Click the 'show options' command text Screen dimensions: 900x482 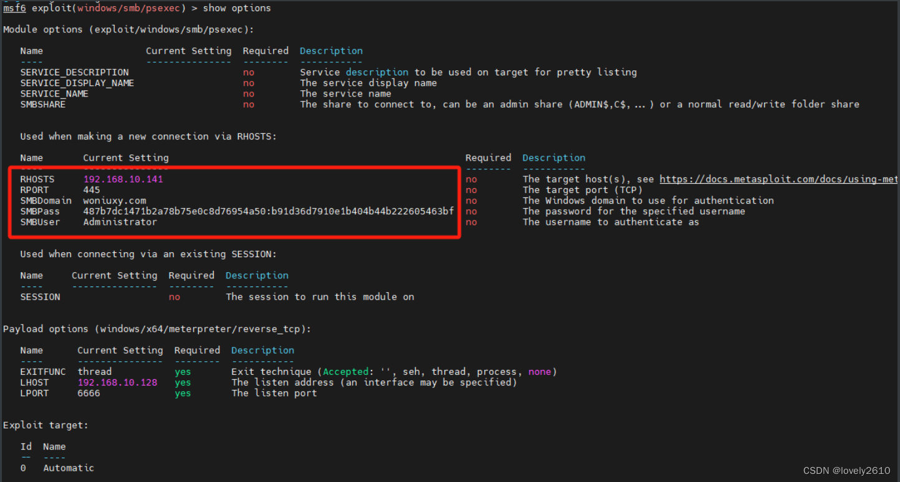237,8
